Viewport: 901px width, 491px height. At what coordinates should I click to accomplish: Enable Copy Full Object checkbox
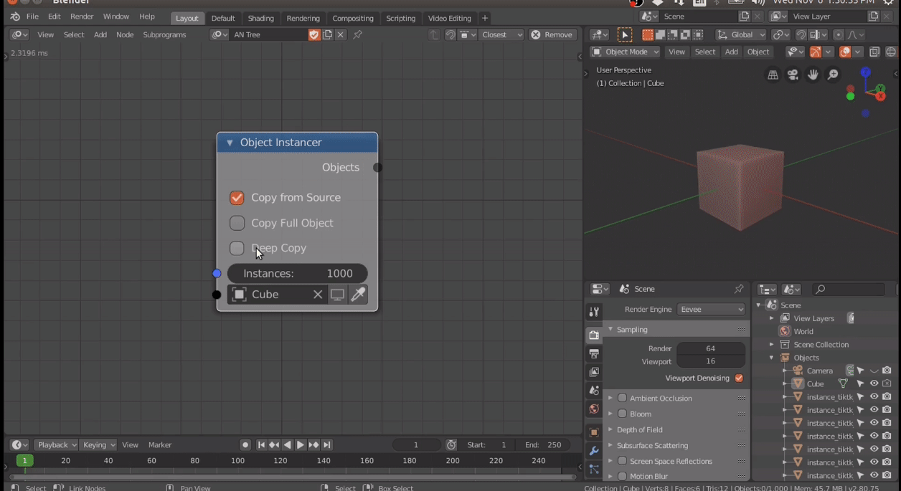coord(237,223)
